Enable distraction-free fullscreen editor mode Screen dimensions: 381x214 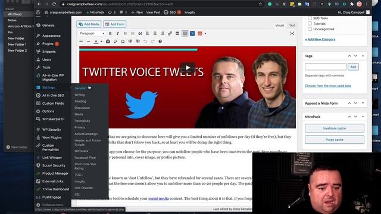(292, 33)
